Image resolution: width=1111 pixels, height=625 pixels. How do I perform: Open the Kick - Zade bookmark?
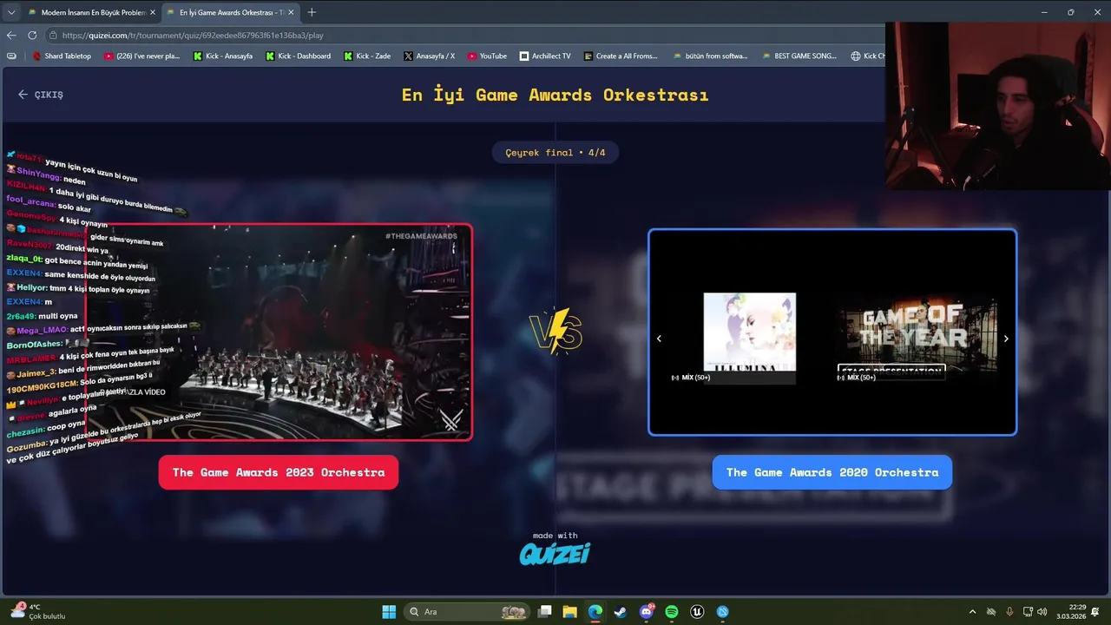pyautogui.click(x=367, y=56)
